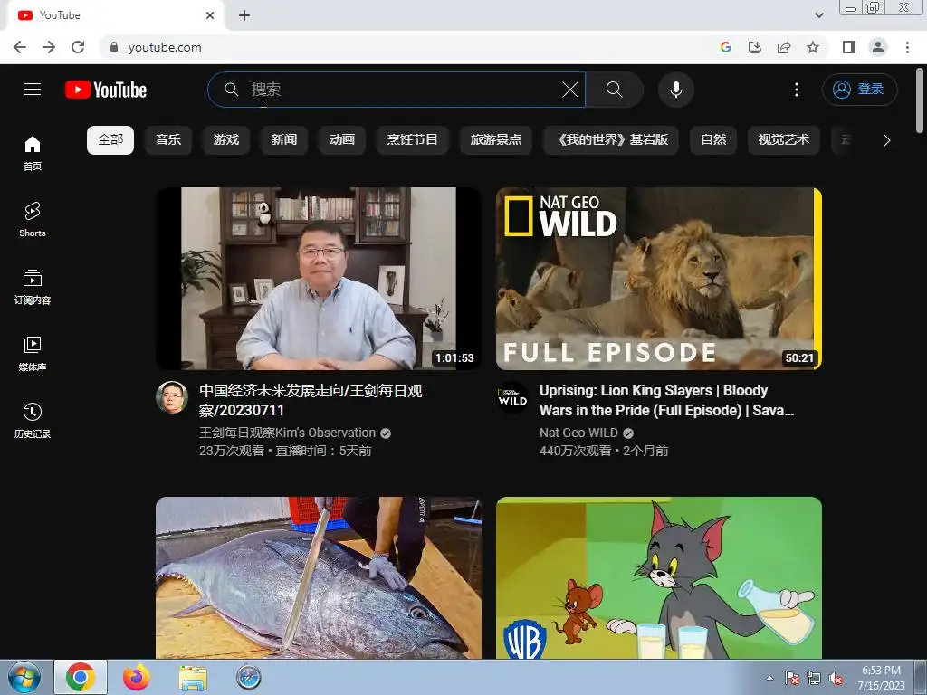This screenshot has height=695, width=927.
Task: Select the 全部 chip
Action: [110, 140]
